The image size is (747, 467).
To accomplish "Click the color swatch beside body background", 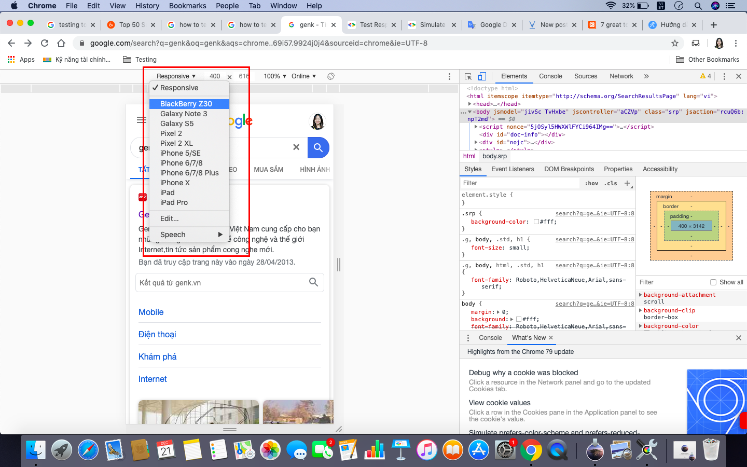I will (x=519, y=319).
